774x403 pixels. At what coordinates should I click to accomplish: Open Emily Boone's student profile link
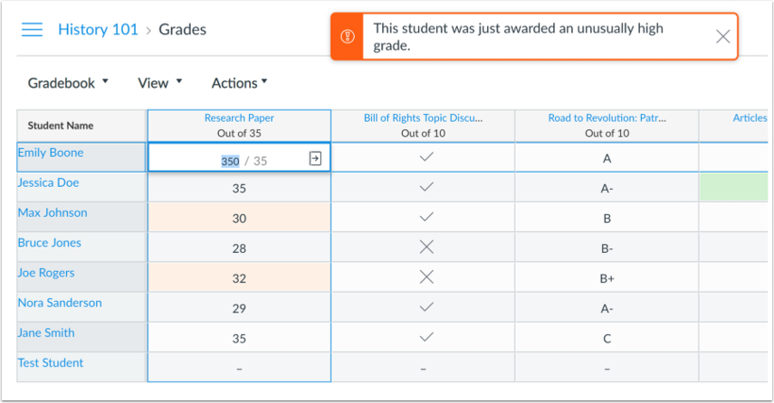click(x=51, y=153)
